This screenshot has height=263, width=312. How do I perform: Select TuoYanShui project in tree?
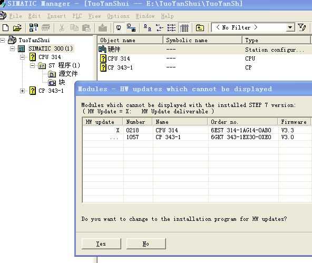click(x=34, y=40)
